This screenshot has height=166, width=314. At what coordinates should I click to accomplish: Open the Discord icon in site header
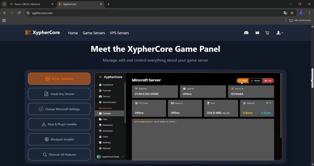pyautogui.click(x=246, y=33)
